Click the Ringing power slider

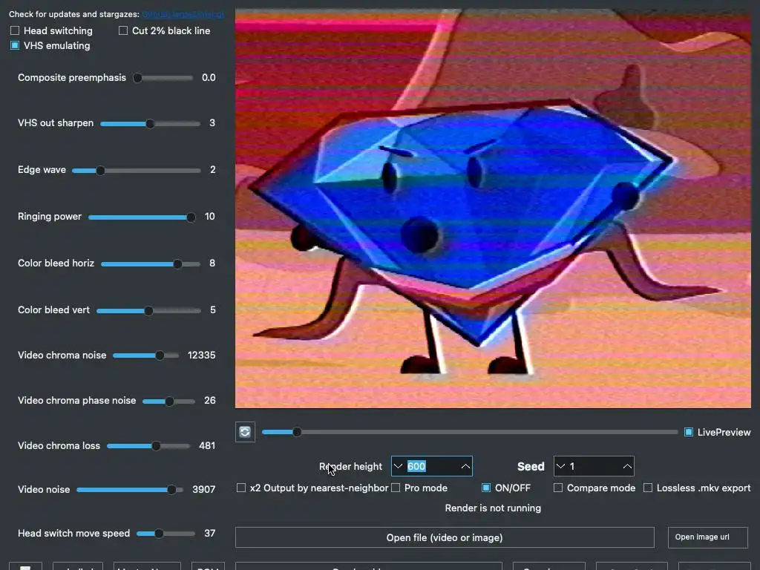[142, 217]
